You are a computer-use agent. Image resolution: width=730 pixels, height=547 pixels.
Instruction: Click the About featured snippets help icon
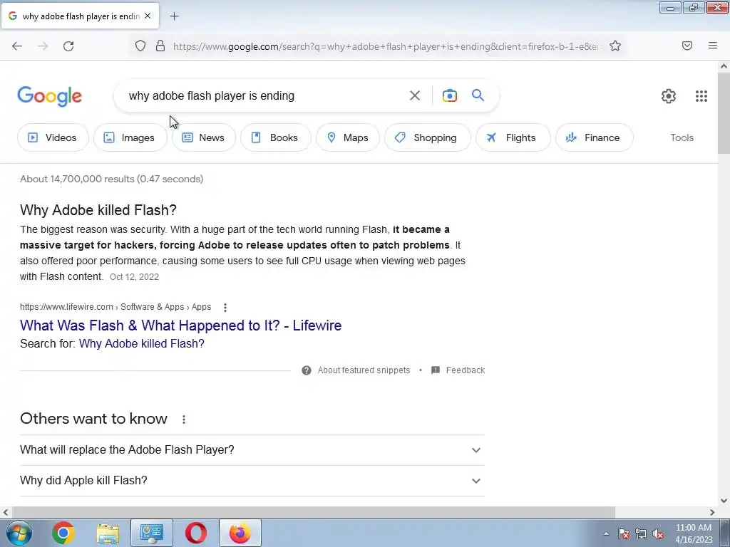coord(307,370)
